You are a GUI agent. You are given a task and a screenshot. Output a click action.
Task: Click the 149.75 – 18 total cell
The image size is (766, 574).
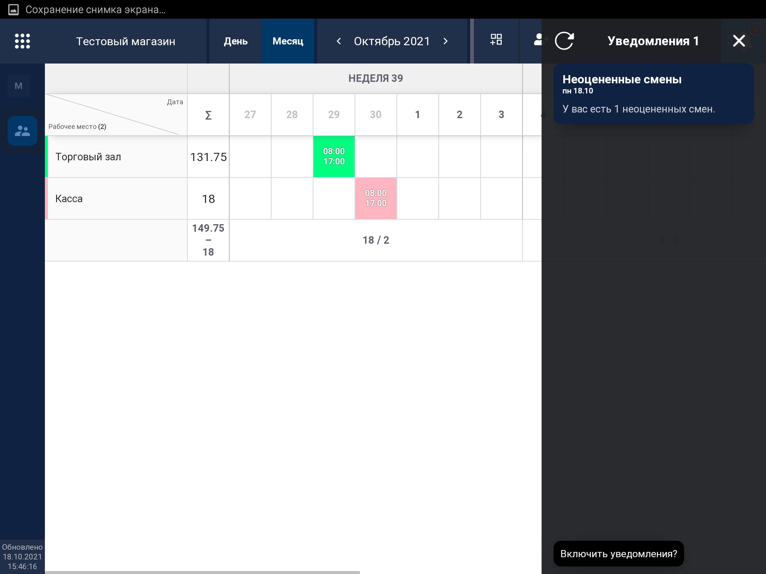(208, 240)
